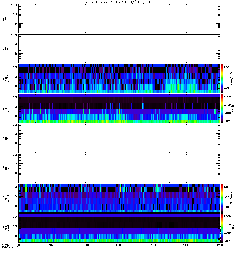Click "1.000" on the thb scm1 colorbar scale
Screen dimensions: 238x254
(x=227, y=97)
